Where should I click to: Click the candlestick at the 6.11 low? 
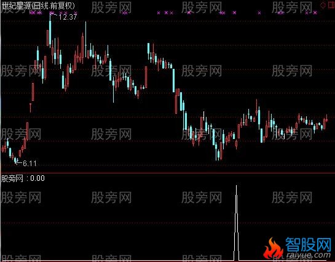click(x=15, y=160)
